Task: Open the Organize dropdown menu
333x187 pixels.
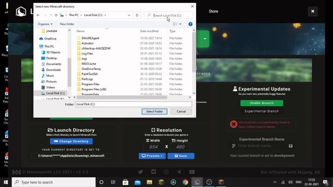Action: pos(45,24)
